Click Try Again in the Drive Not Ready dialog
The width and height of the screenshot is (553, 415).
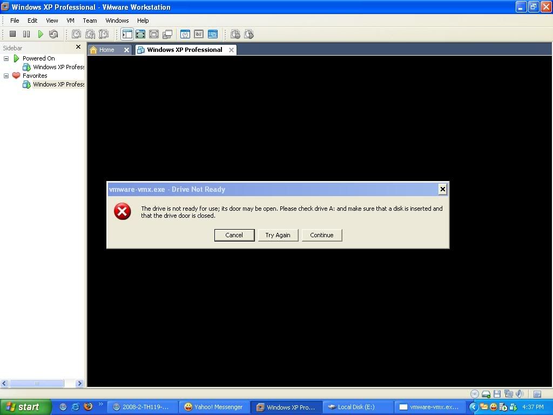tap(278, 235)
